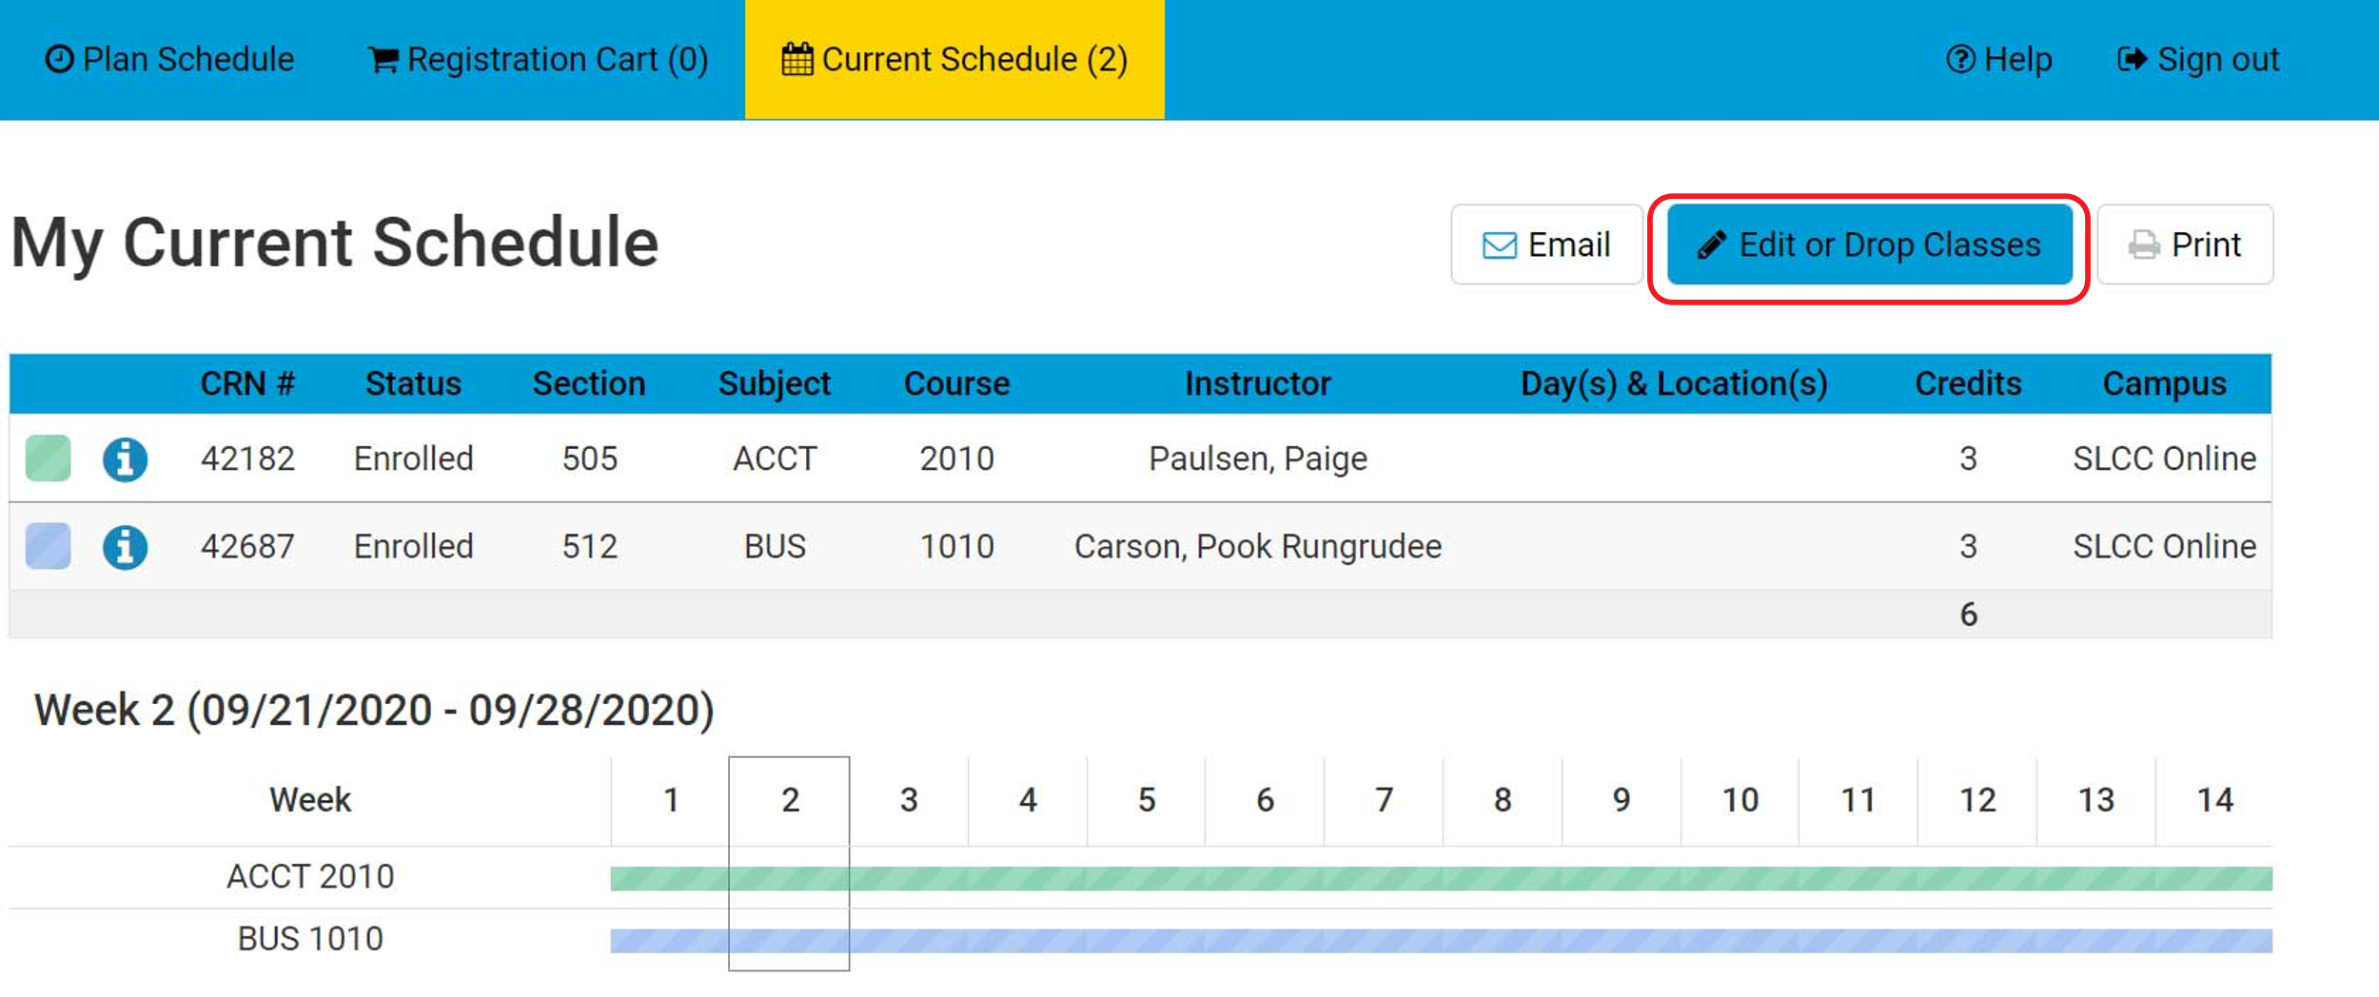Jump to week 5 in timeline
The image size is (2379, 997).
coord(1147,800)
